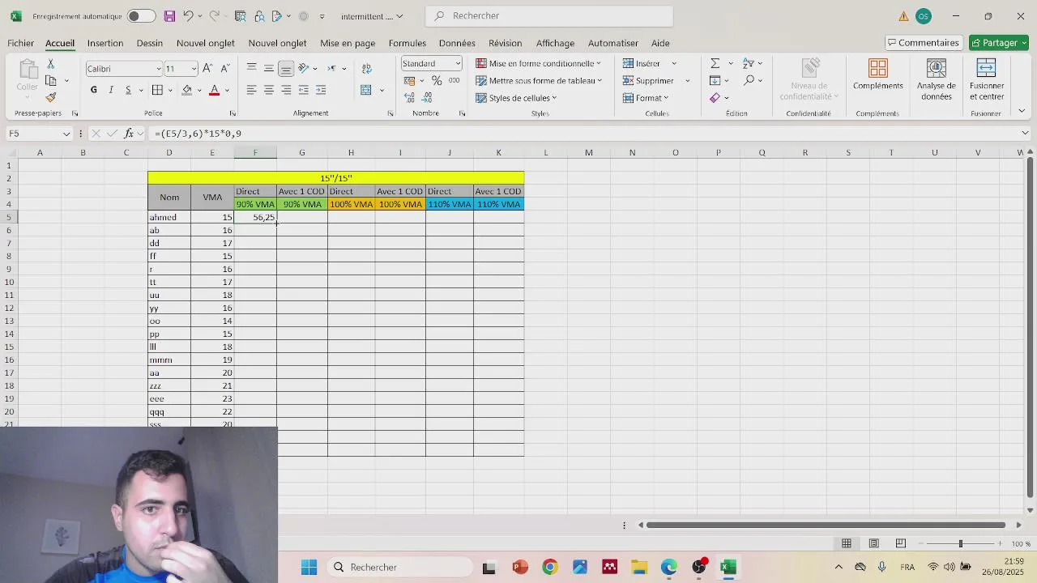This screenshot has width=1037, height=583.
Task: Decrease indent in Alignement group
Action: coord(303,90)
